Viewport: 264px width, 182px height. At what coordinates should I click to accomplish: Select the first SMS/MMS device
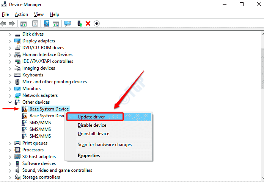pyautogui.click(x=40, y=123)
